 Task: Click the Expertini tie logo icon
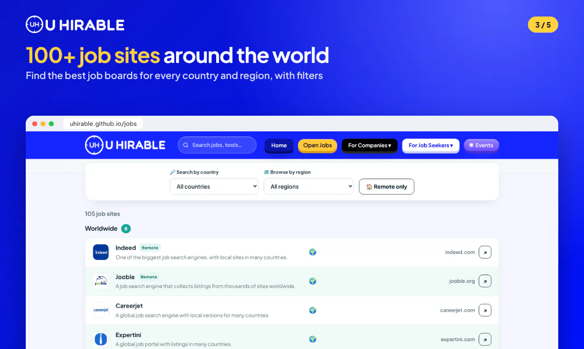point(101,339)
